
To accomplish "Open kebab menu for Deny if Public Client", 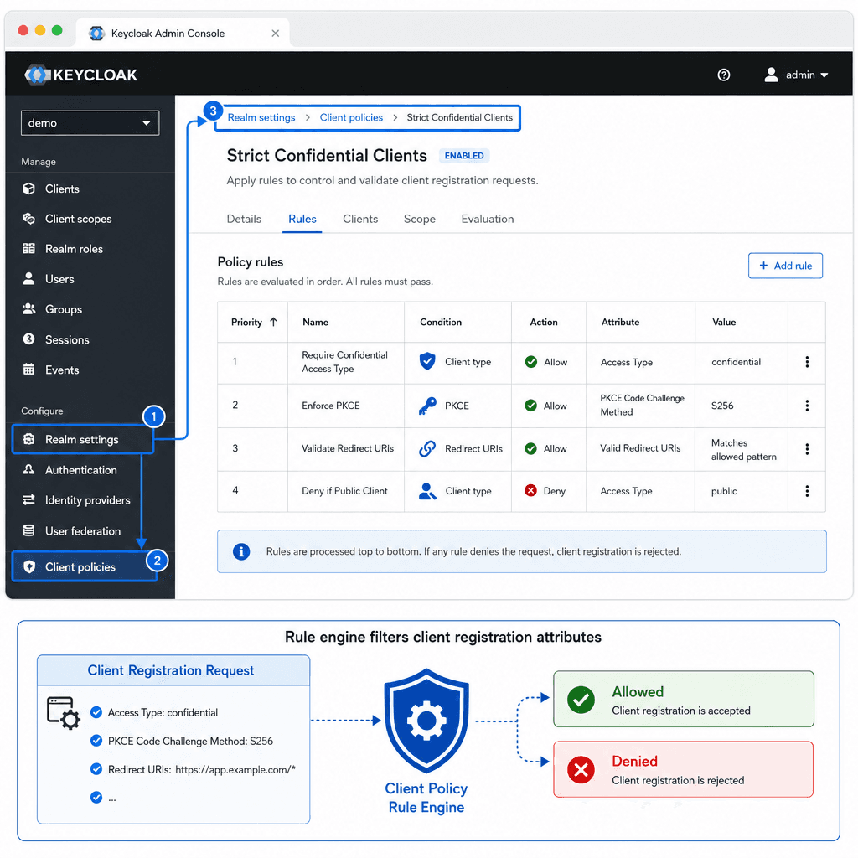I will coord(807,491).
